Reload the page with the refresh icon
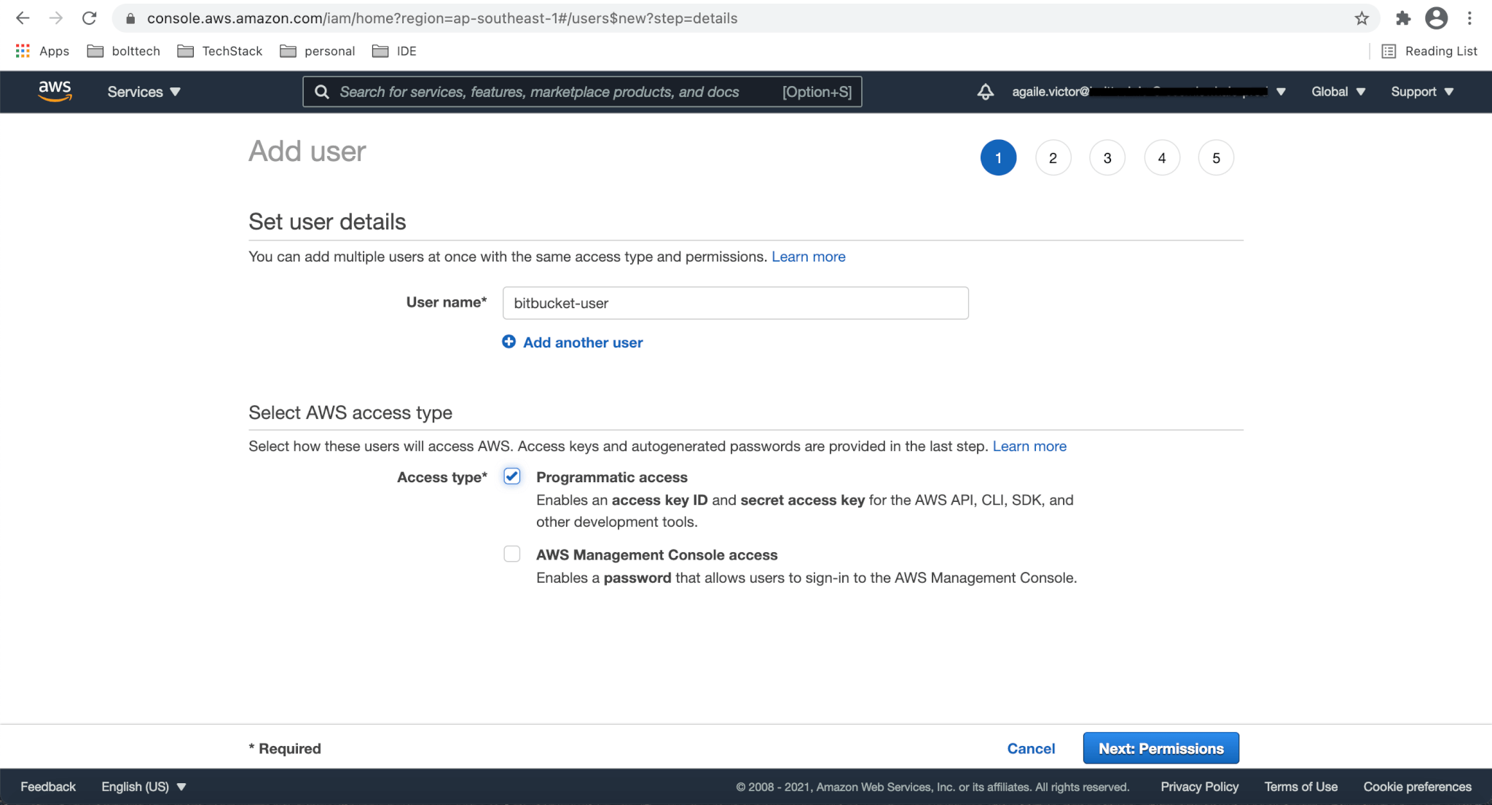The width and height of the screenshot is (1492, 805). [89, 18]
